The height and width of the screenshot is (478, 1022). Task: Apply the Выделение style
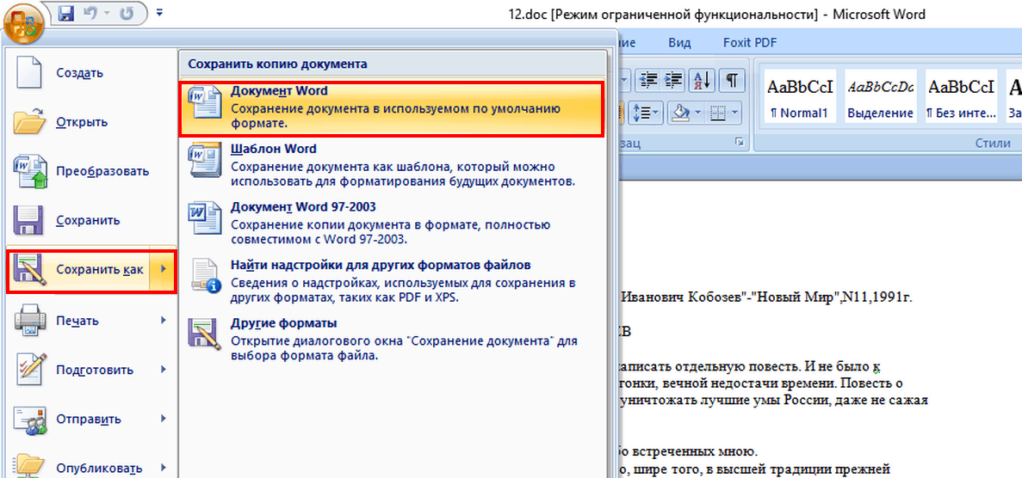click(x=880, y=98)
